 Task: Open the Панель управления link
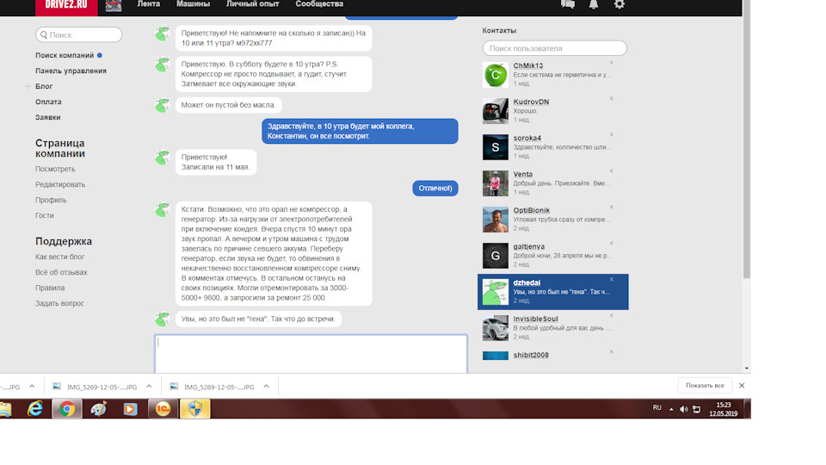point(71,71)
